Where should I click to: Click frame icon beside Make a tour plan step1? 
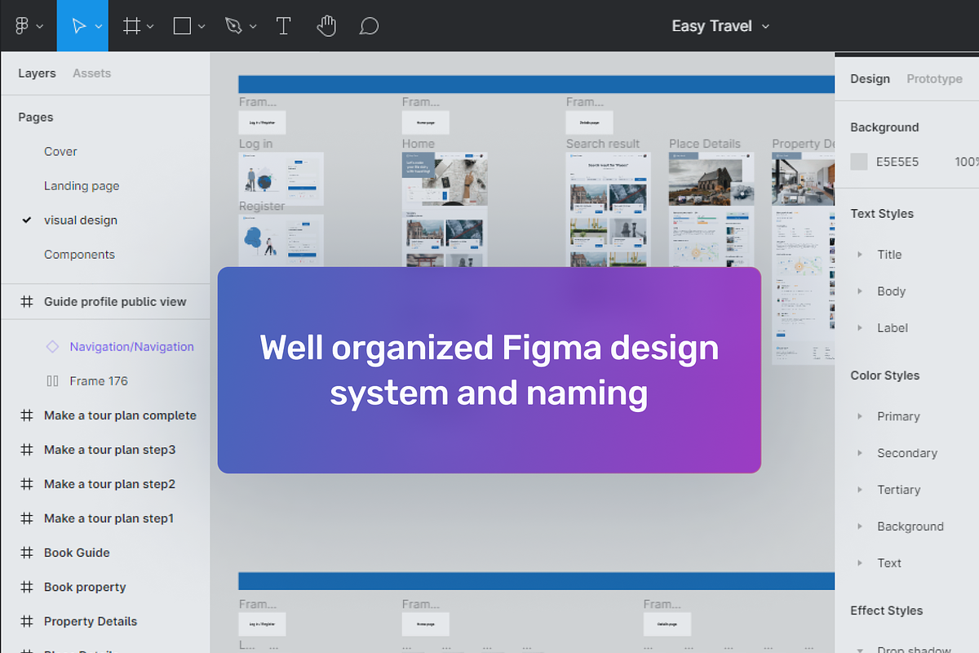[26, 518]
